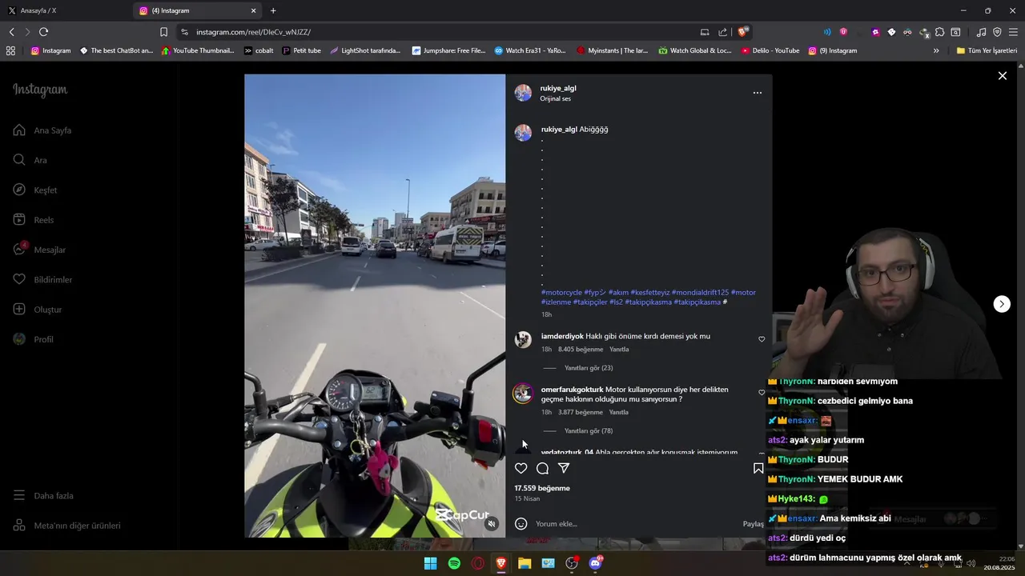Open Discord from the taskbar
Screen dimensions: 1025x576
pyautogui.click(x=596, y=563)
